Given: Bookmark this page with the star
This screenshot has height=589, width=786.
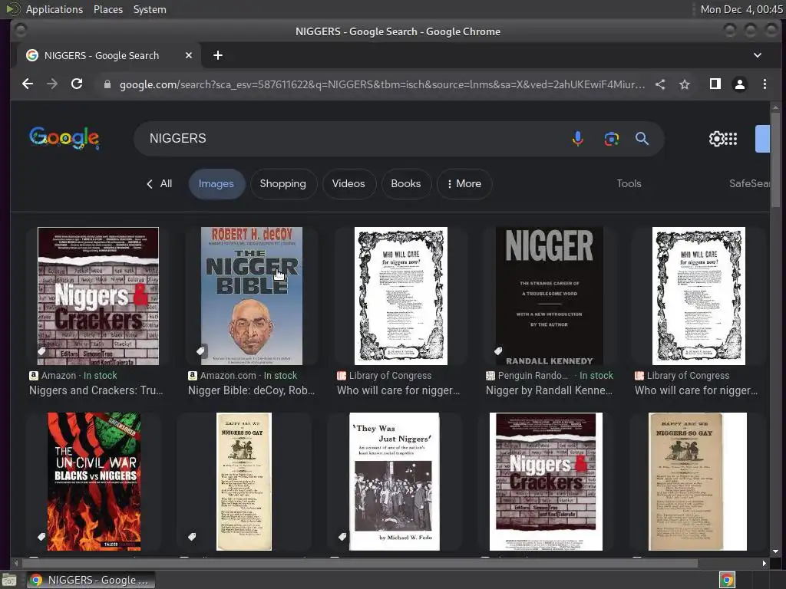Looking at the screenshot, I should point(685,84).
